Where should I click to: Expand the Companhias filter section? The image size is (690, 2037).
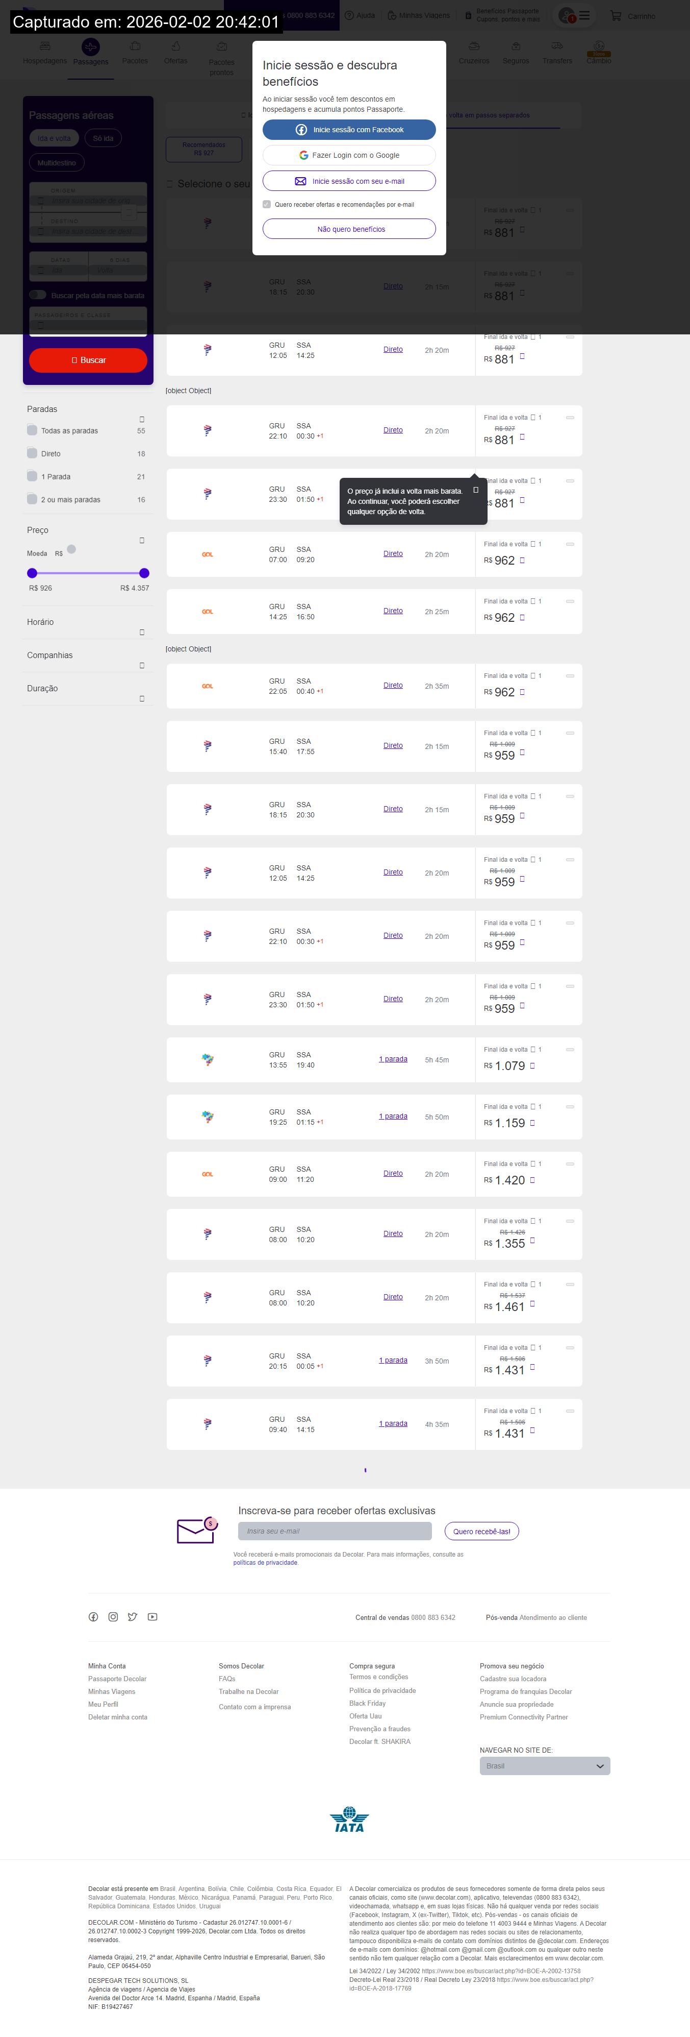(142, 665)
